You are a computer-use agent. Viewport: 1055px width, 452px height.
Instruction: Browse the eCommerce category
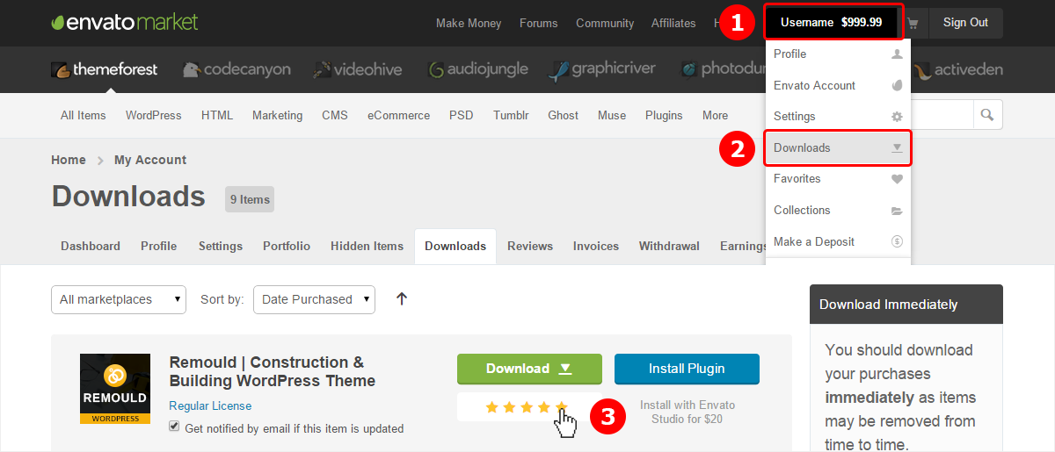[399, 115]
